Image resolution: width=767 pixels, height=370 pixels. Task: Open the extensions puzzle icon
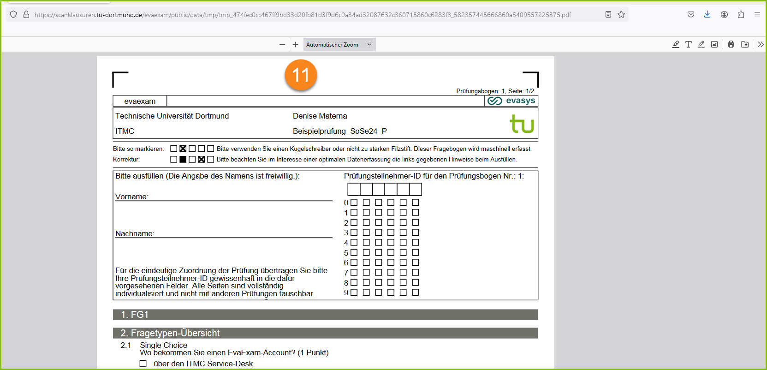pos(741,14)
